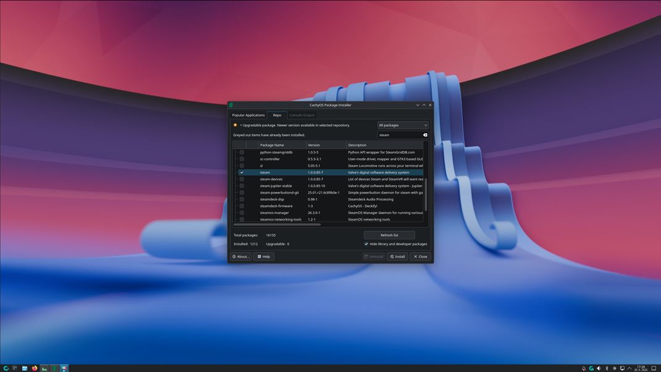Maximize the Package Installer window
Image resolution: width=661 pixels, height=372 pixels.
pos(424,105)
